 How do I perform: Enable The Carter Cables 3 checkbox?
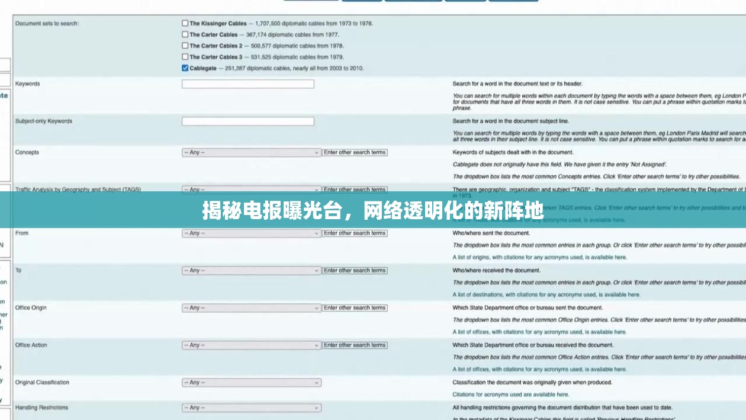click(185, 57)
